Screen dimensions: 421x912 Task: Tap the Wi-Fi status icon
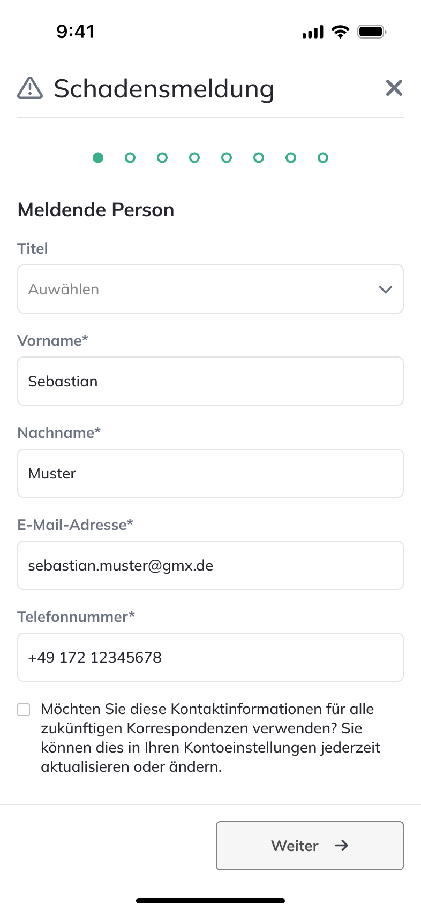click(x=340, y=32)
